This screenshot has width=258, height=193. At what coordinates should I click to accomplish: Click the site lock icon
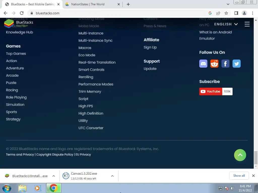(x=32, y=13)
